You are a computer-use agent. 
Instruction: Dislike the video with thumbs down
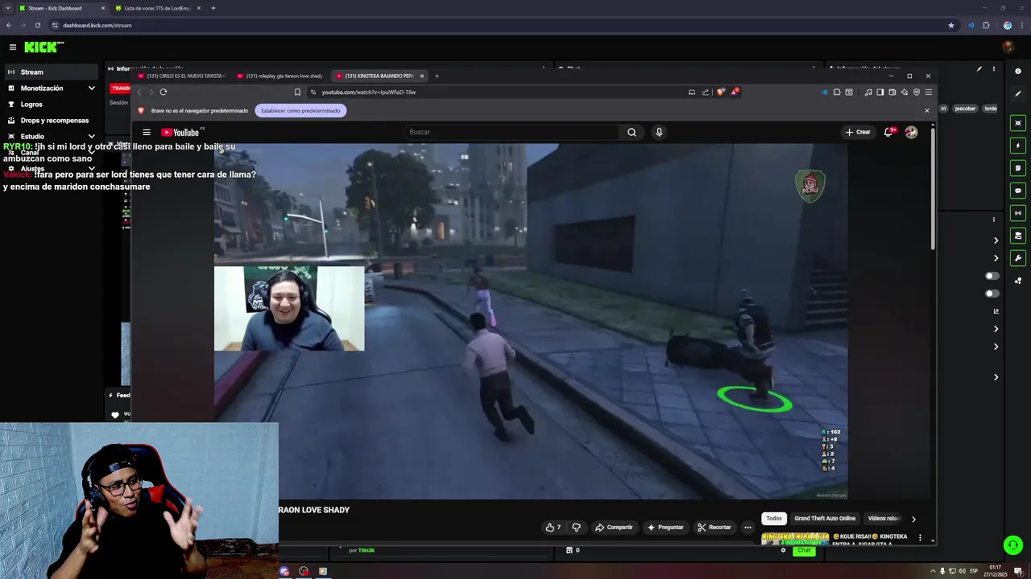576,528
